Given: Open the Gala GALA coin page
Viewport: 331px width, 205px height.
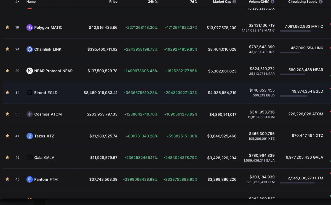Looking at the screenshot, I should click(44, 158).
